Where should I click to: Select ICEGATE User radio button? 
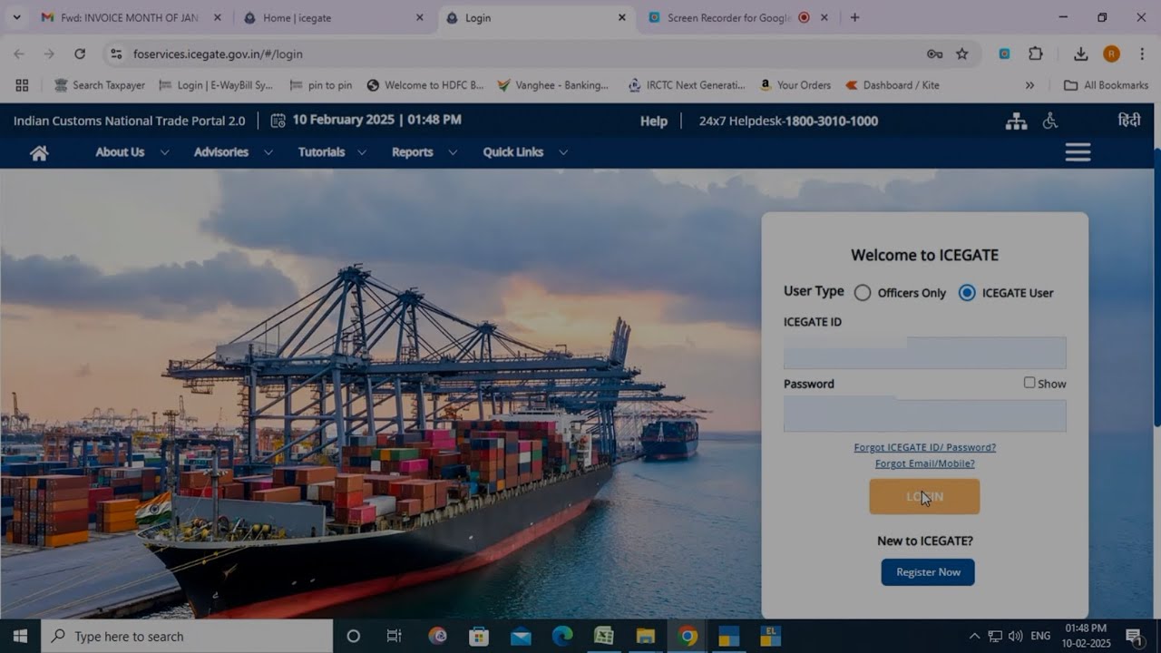pos(967,293)
